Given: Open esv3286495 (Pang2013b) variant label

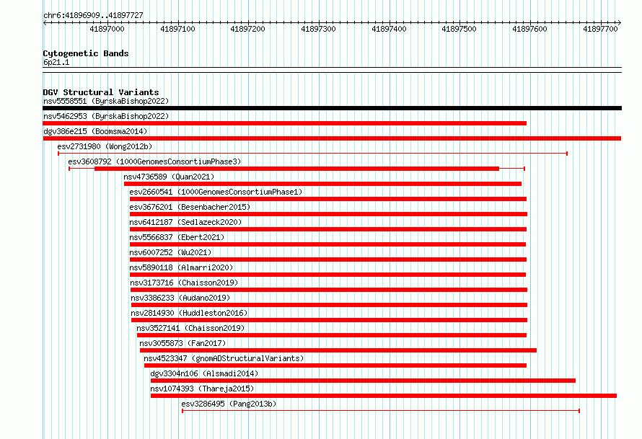Looking at the screenshot, I should tap(229, 404).
